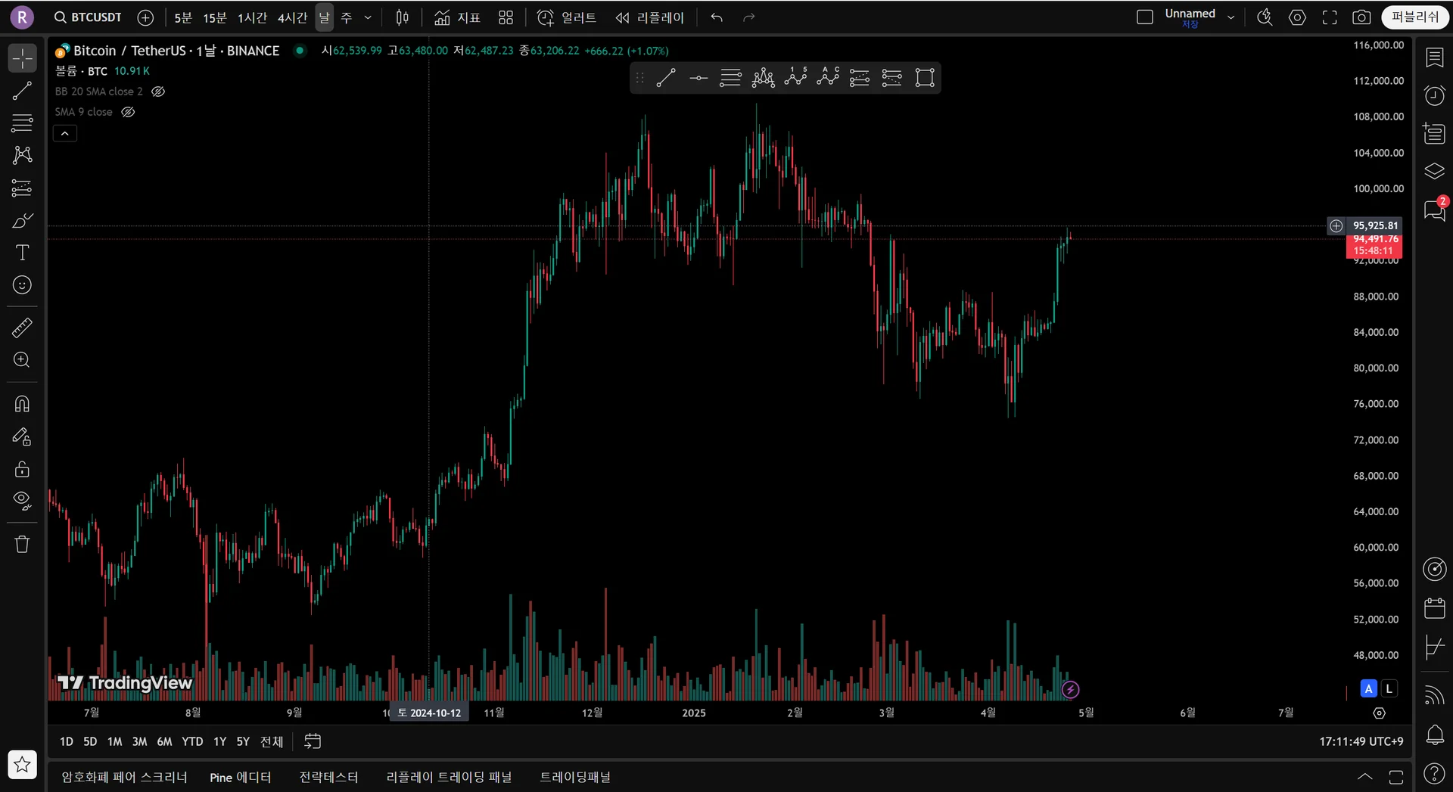This screenshot has height=792, width=1453.
Task: Open the Unnamed layout dropdown arrow
Action: [x=1231, y=17]
